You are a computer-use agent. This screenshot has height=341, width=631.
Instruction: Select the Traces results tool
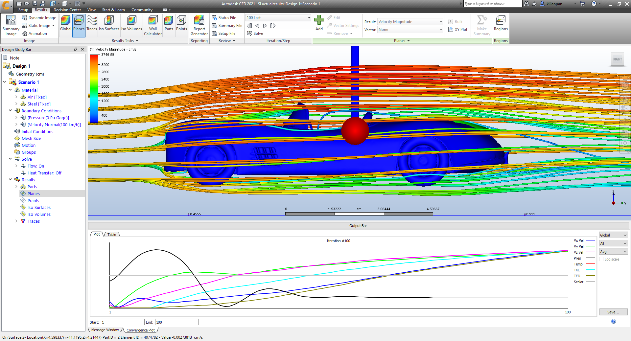click(92, 23)
